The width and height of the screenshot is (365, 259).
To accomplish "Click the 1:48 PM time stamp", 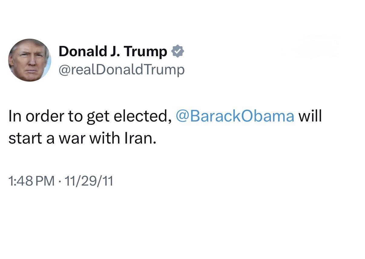I will 32,181.
